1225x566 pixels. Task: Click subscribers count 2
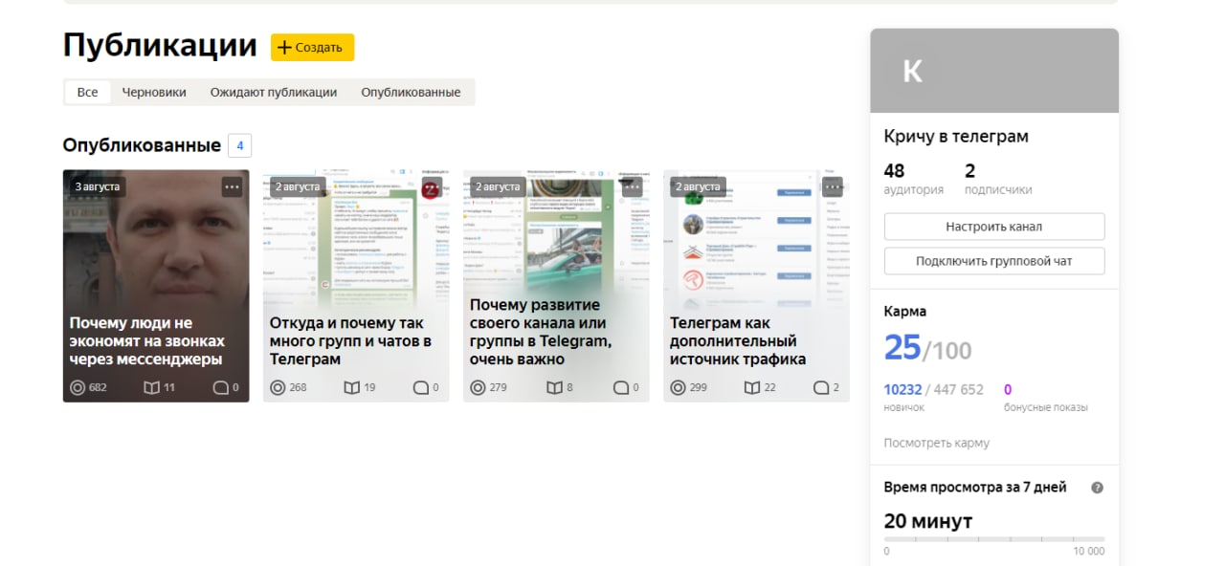[970, 171]
